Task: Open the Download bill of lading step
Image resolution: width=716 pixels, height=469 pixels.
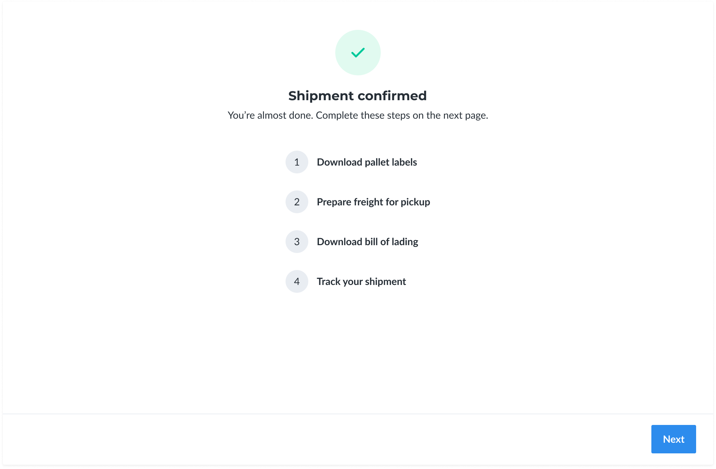Action: [x=368, y=242]
